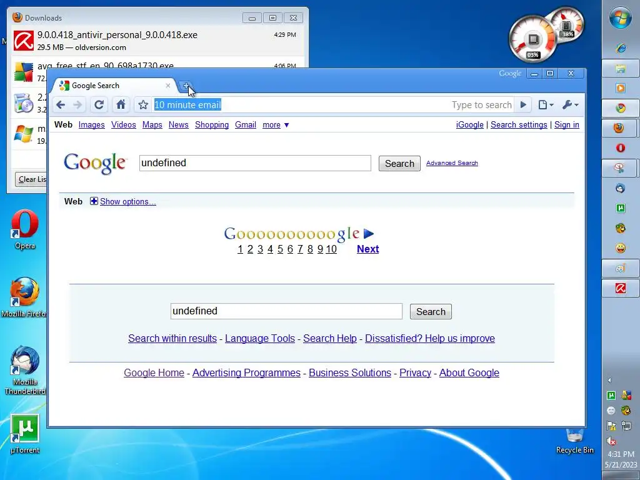The image size is (640, 480).
Task: Go to results page 5
Action: tap(280, 249)
